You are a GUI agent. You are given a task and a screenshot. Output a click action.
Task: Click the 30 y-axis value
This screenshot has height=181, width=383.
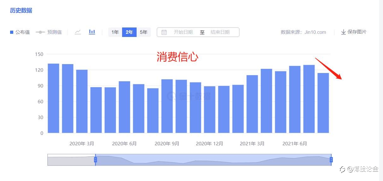[40, 118]
